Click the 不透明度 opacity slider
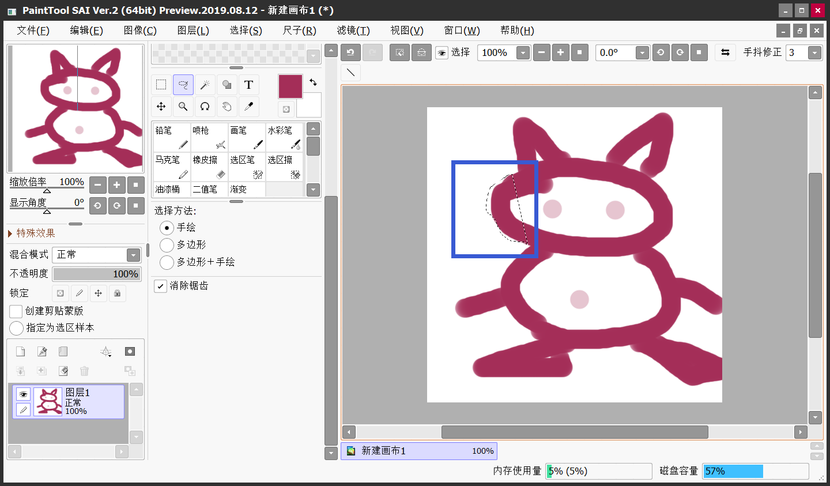 click(x=97, y=274)
